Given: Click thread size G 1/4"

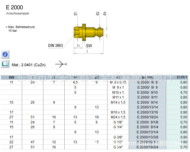Looking at the screenshot, I should (x=118, y=127).
